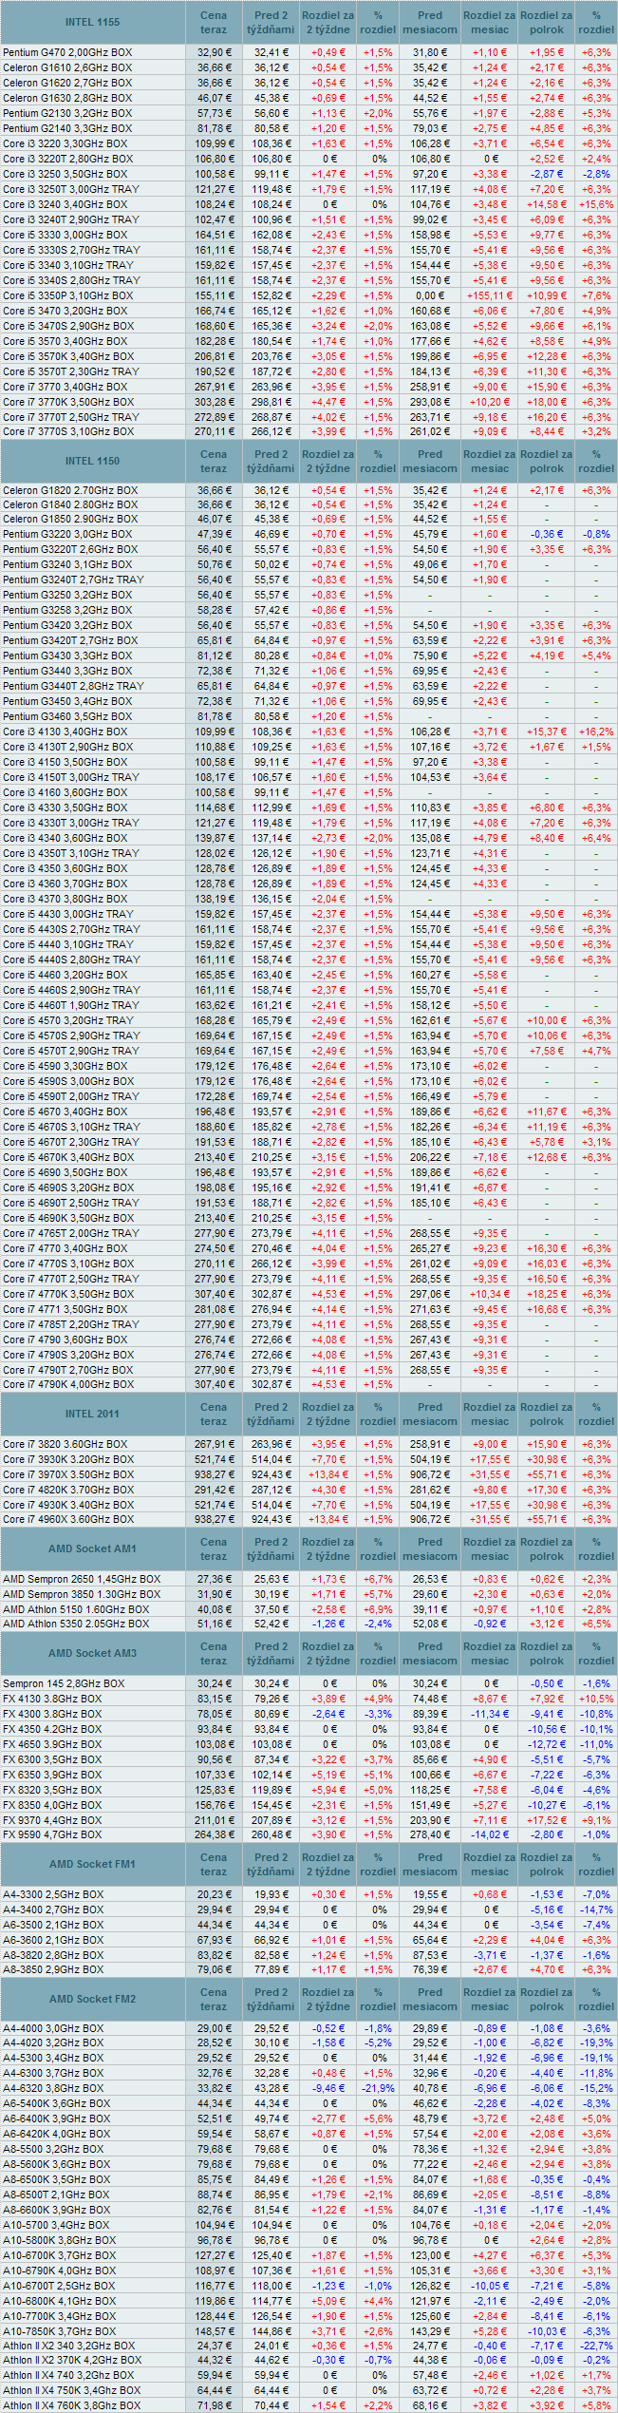
Task: Select Core i7 4960X 3.60GHz BOX name
Action: (x=68, y=1519)
